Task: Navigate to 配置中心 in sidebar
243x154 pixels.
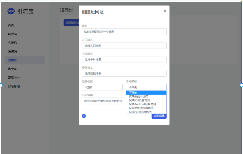Action: 14,78
